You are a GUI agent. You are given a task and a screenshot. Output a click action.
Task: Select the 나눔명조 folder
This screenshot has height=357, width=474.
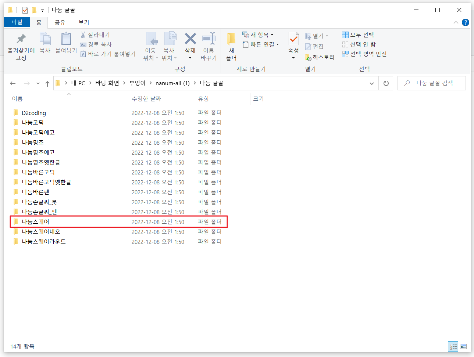click(x=33, y=143)
